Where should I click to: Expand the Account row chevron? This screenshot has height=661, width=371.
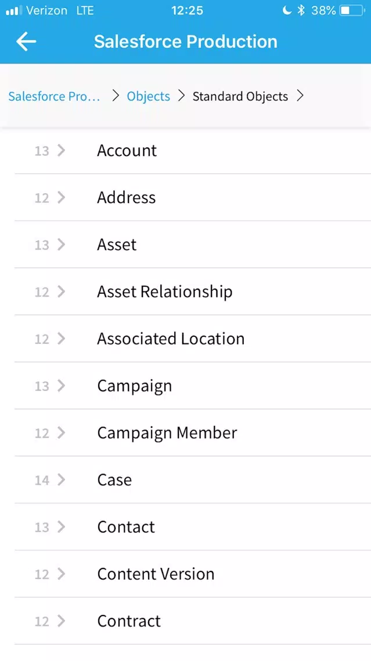(x=62, y=150)
